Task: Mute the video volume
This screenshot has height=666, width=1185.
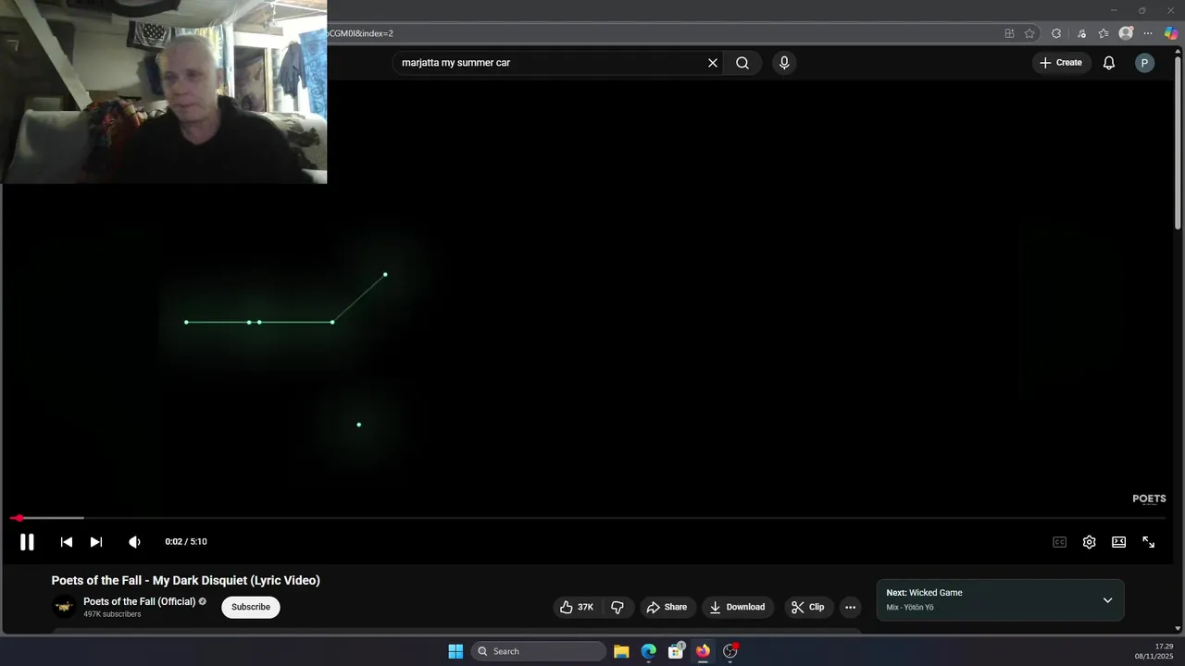Action: coord(134,542)
